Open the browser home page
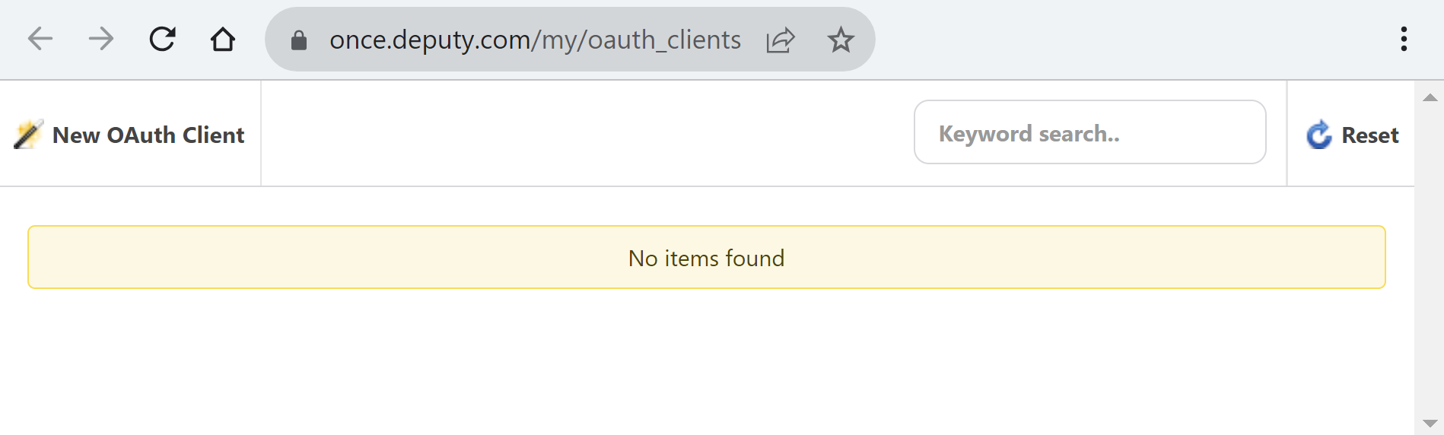The image size is (1444, 435). [223, 39]
